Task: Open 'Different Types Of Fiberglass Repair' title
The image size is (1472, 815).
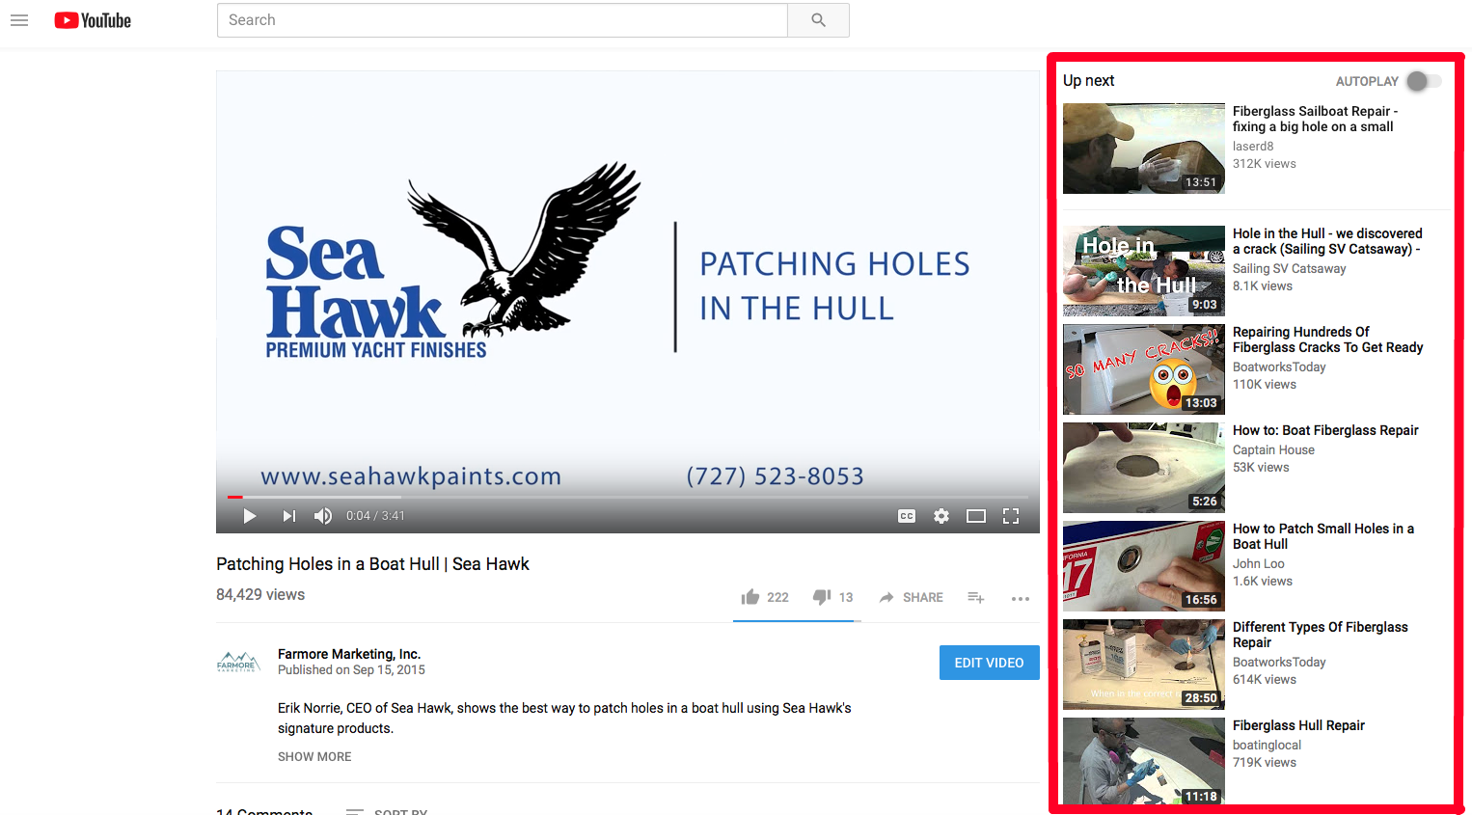Action: click(x=1321, y=635)
